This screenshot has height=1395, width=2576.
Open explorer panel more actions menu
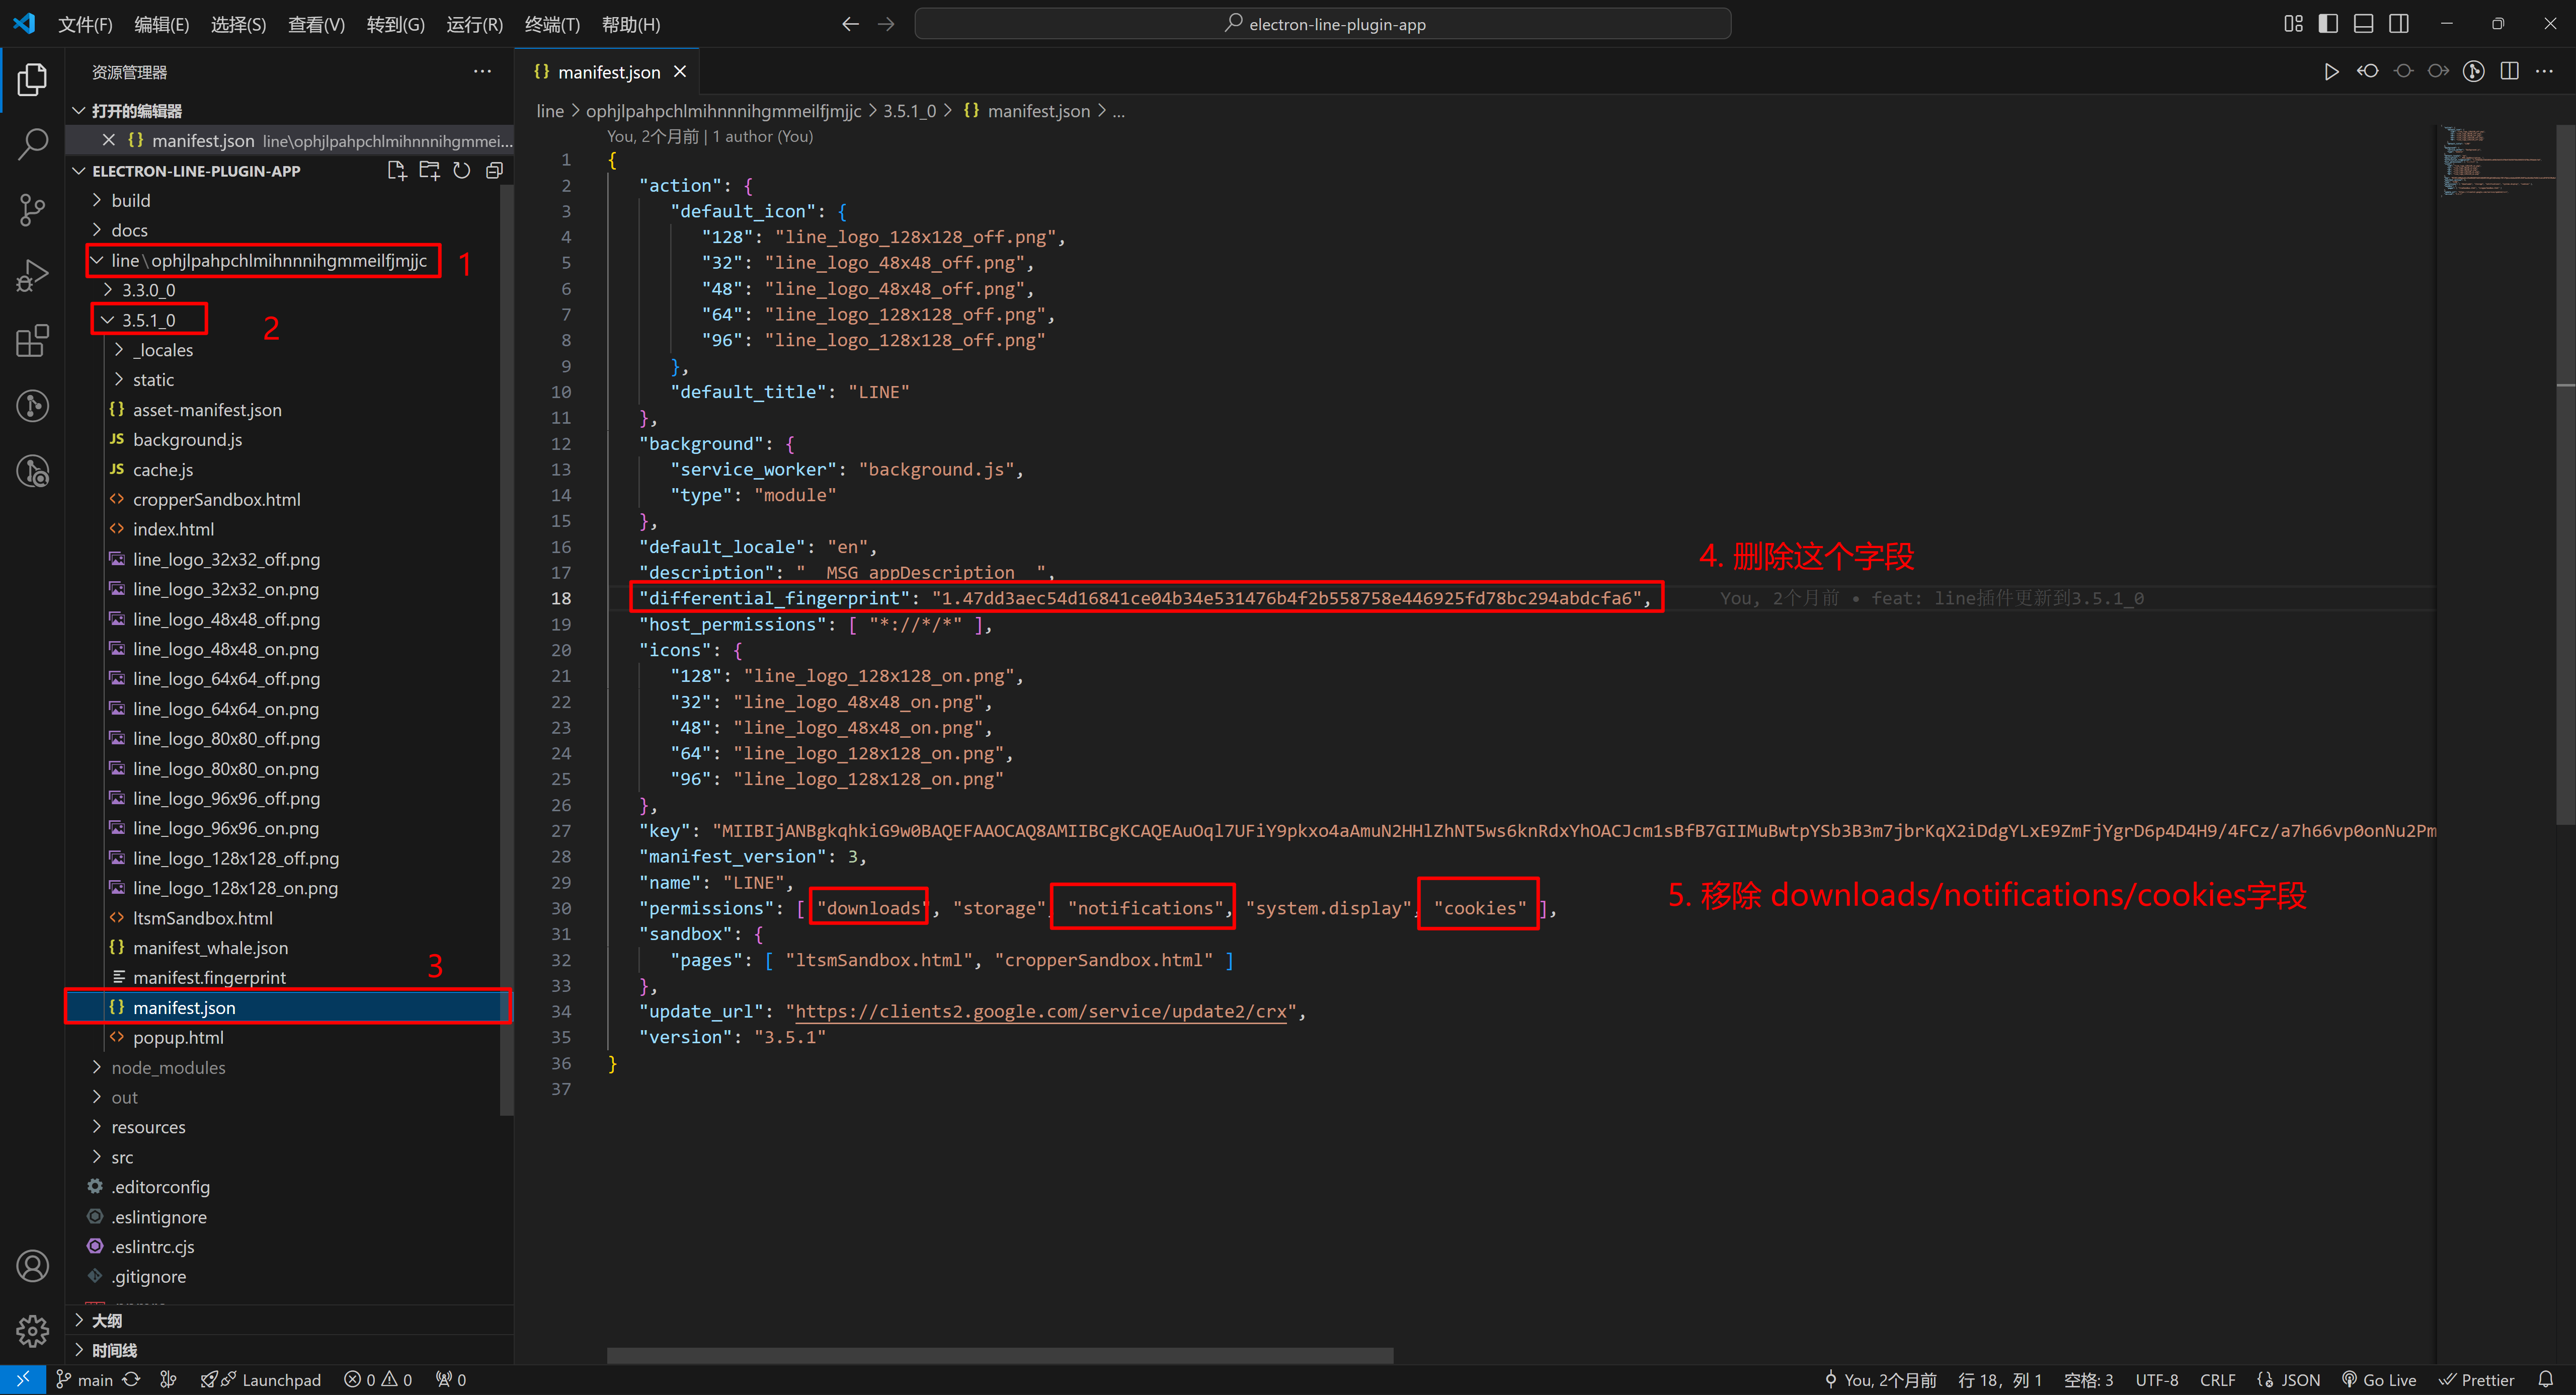(x=482, y=72)
